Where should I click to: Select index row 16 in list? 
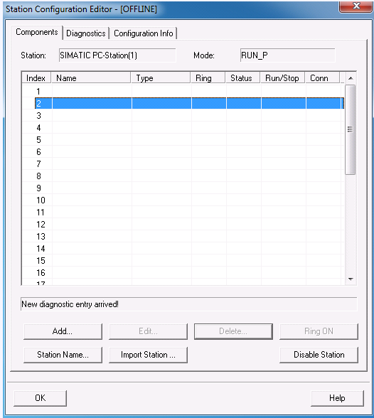click(x=183, y=272)
